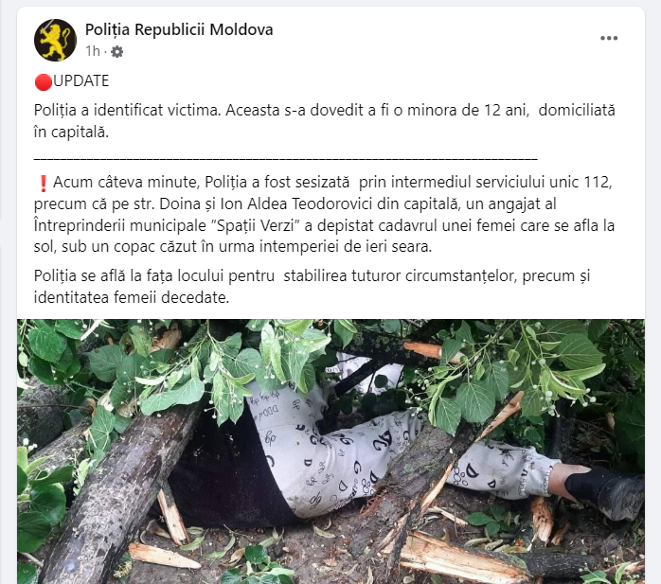661x584 pixels.
Task: Click the words 'intemperiei de ieri seara'
Action: [x=345, y=246]
